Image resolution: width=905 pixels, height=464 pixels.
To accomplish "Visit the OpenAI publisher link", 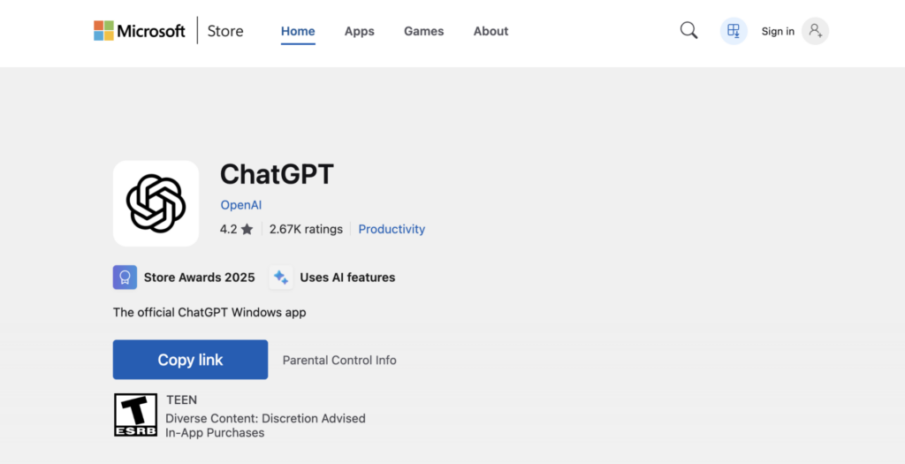I will pyautogui.click(x=241, y=205).
